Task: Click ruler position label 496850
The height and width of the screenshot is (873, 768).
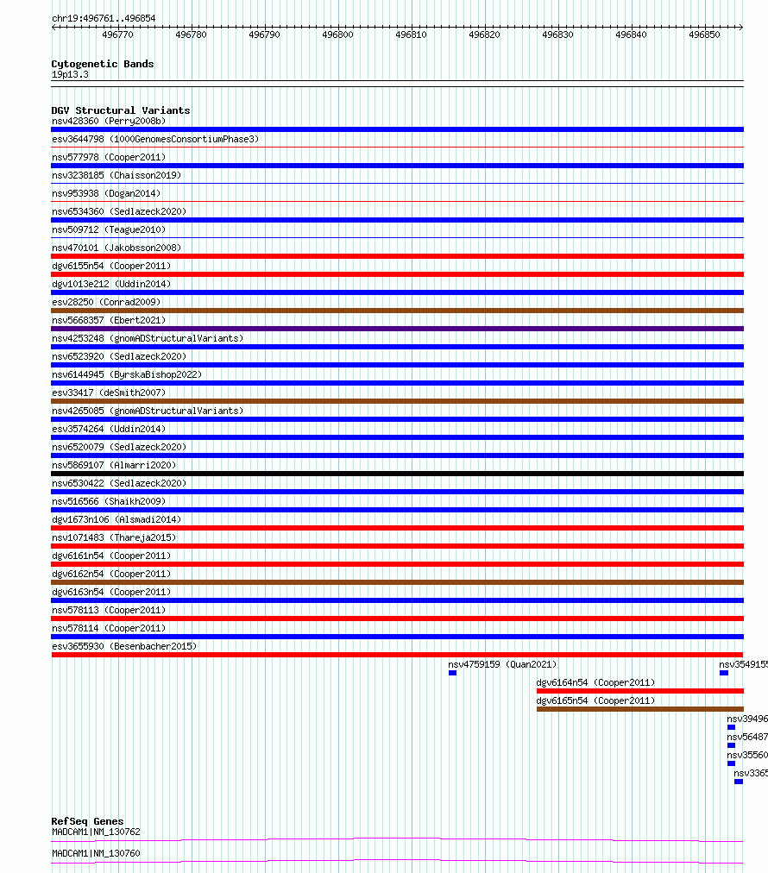Action: [704, 35]
